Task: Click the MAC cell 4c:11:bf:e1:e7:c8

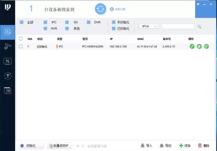Action: pyautogui.click(x=147, y=47)
